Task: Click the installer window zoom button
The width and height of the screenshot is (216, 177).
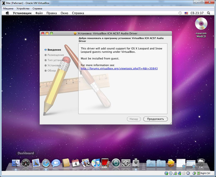Action: 51,33
